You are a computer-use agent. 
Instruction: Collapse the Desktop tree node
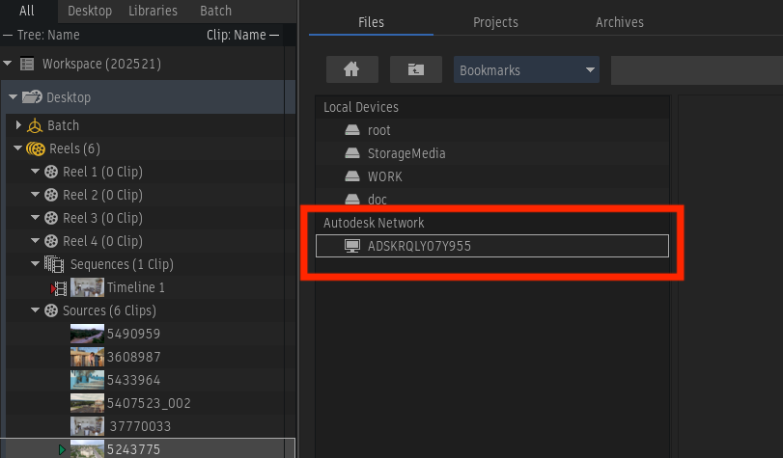(13, 96)
